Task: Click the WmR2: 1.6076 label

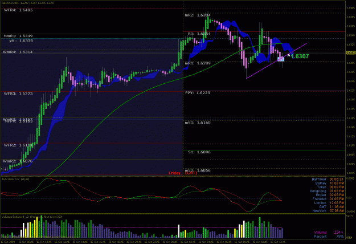Action: point(18,161)
